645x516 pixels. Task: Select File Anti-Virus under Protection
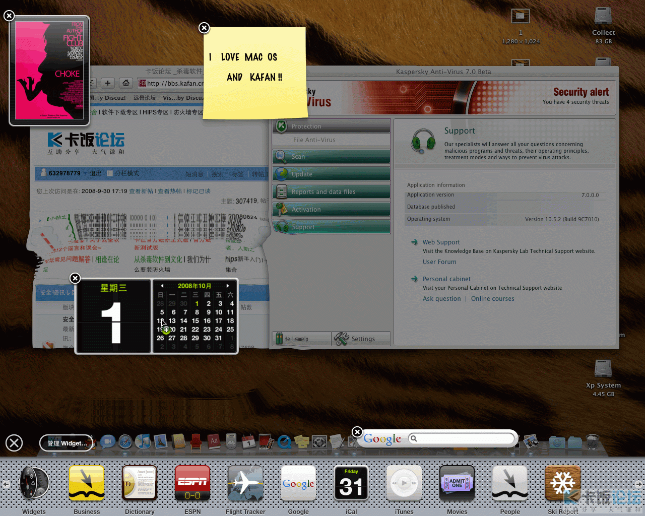332,140
